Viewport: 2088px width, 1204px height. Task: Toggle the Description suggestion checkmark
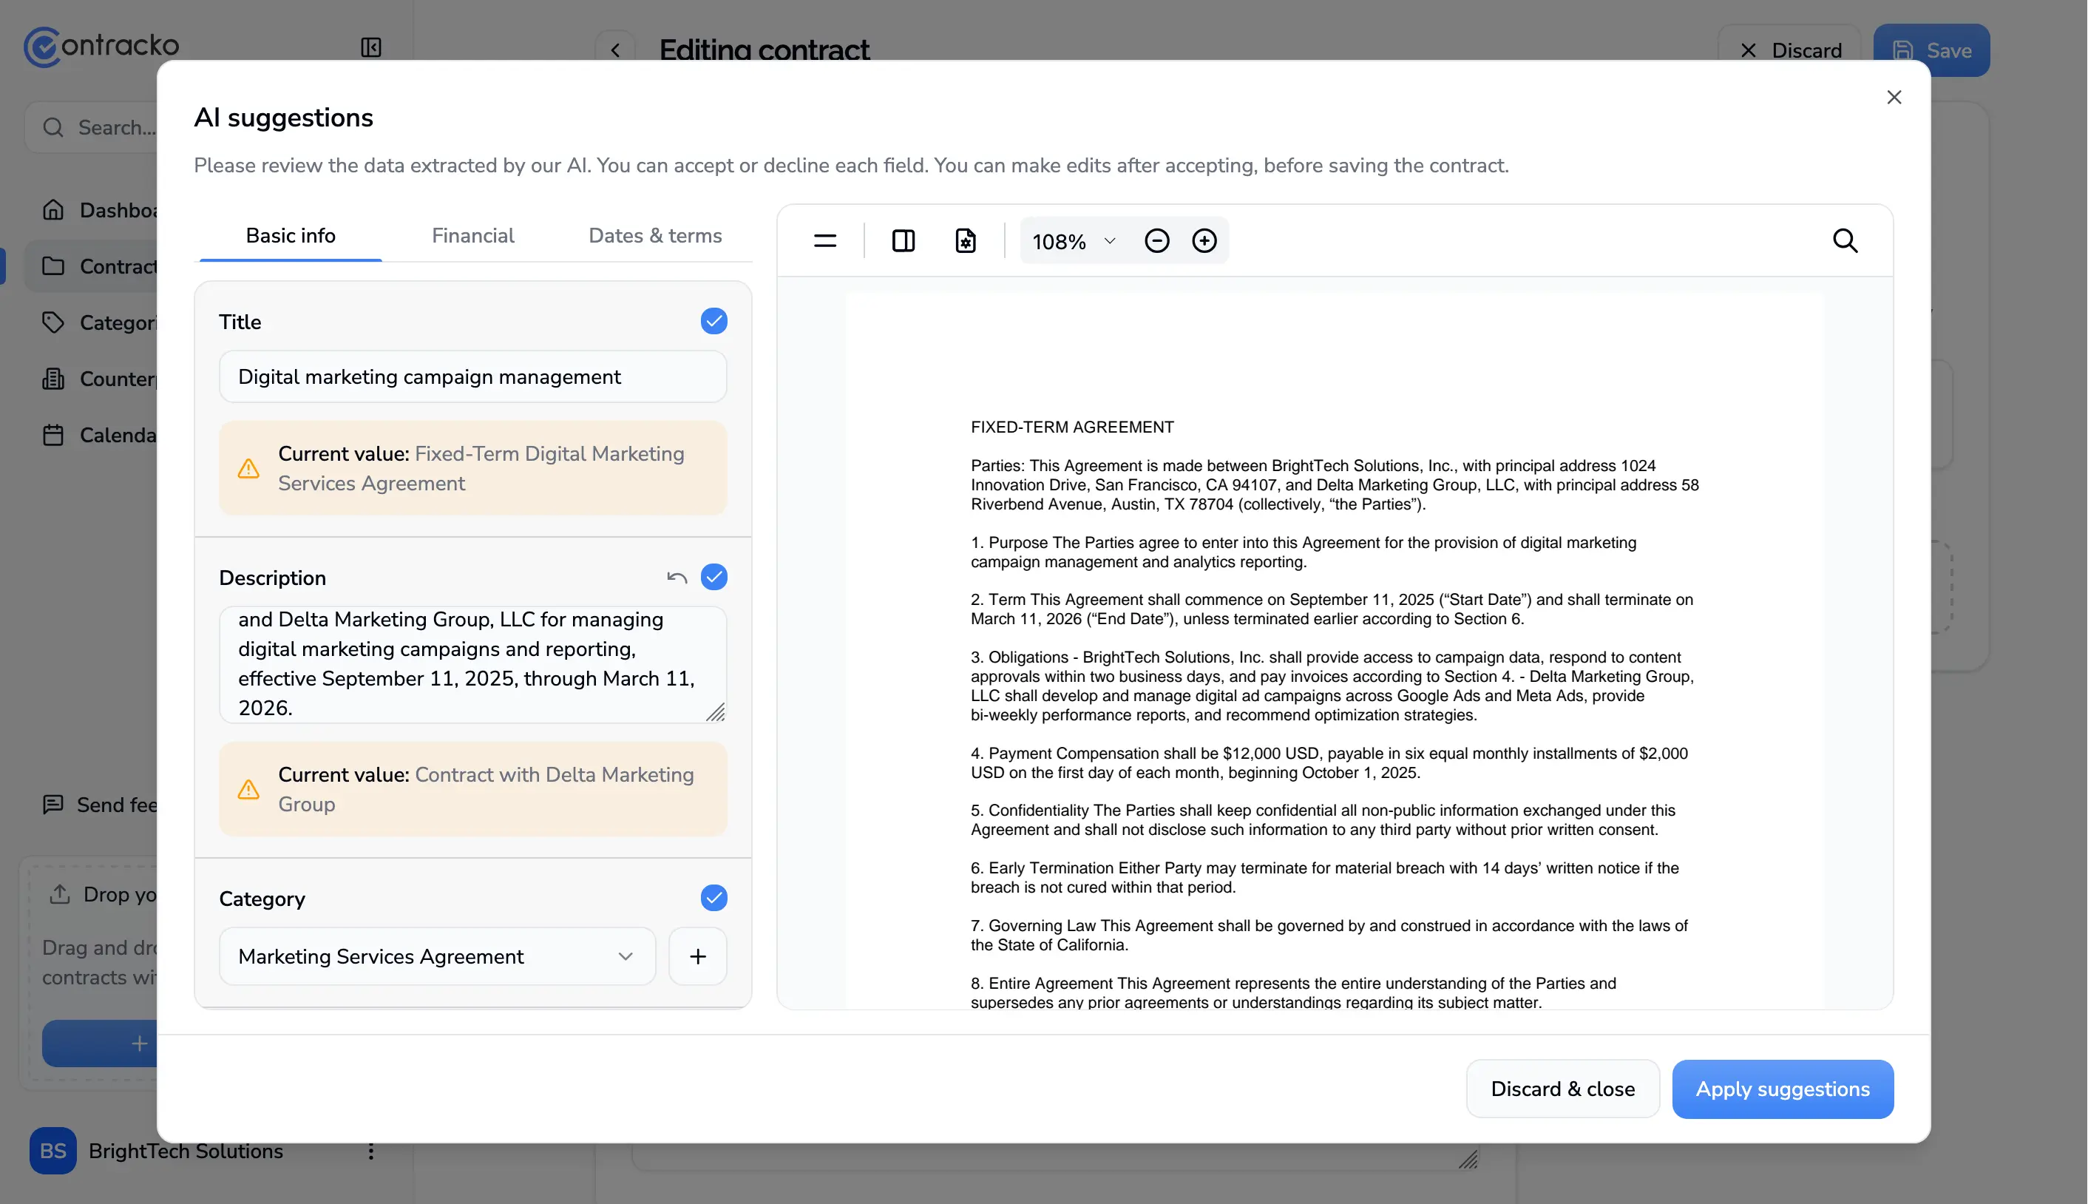pos(714,577)
